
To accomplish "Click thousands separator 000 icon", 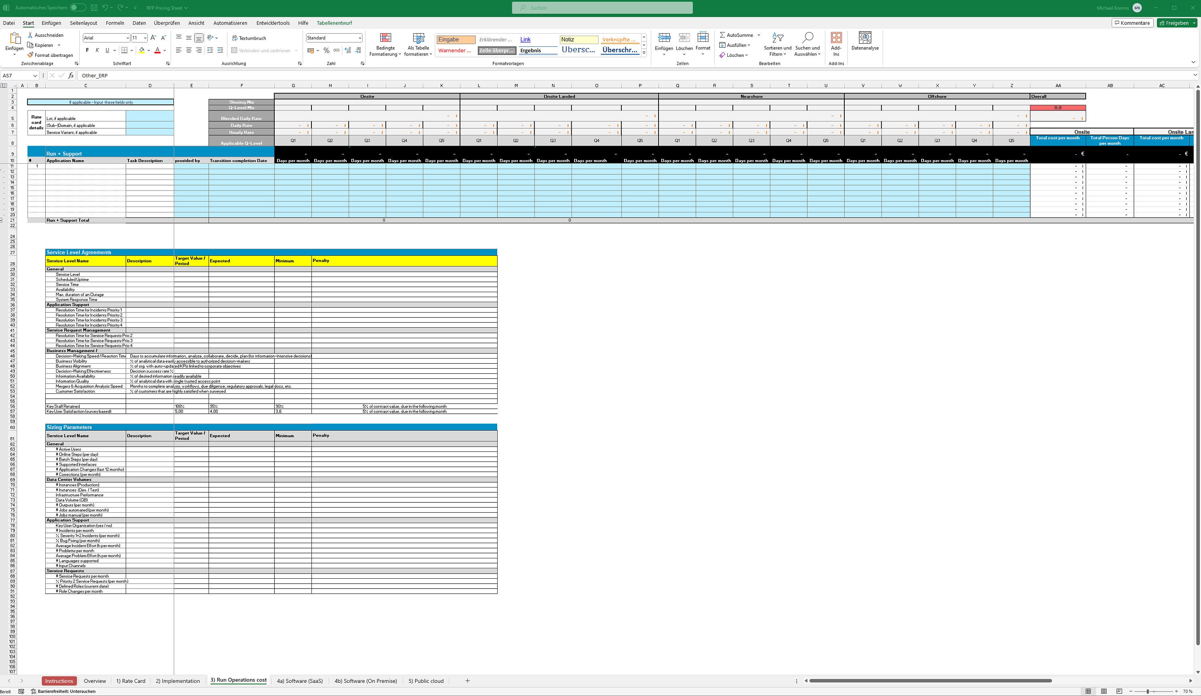I will (x=336, y=50).
